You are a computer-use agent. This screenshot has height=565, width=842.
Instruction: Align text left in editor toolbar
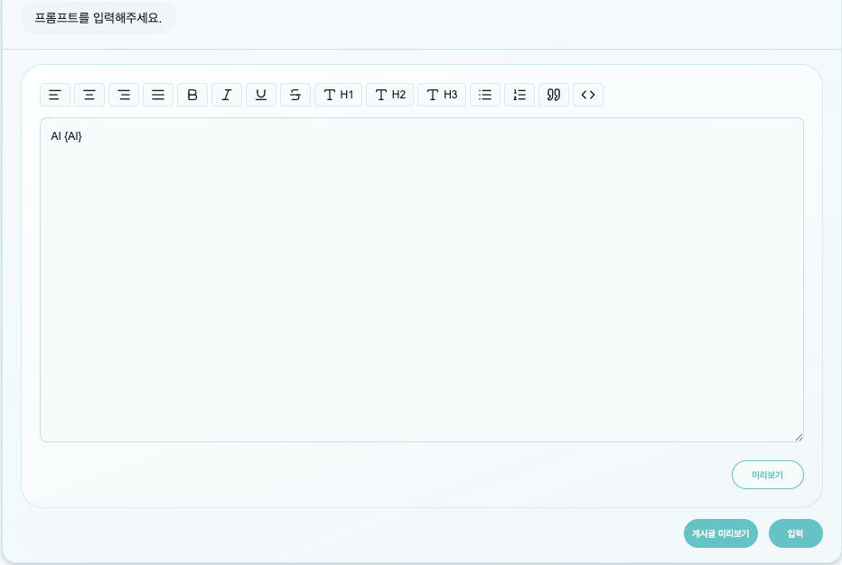tap(55, 95)
